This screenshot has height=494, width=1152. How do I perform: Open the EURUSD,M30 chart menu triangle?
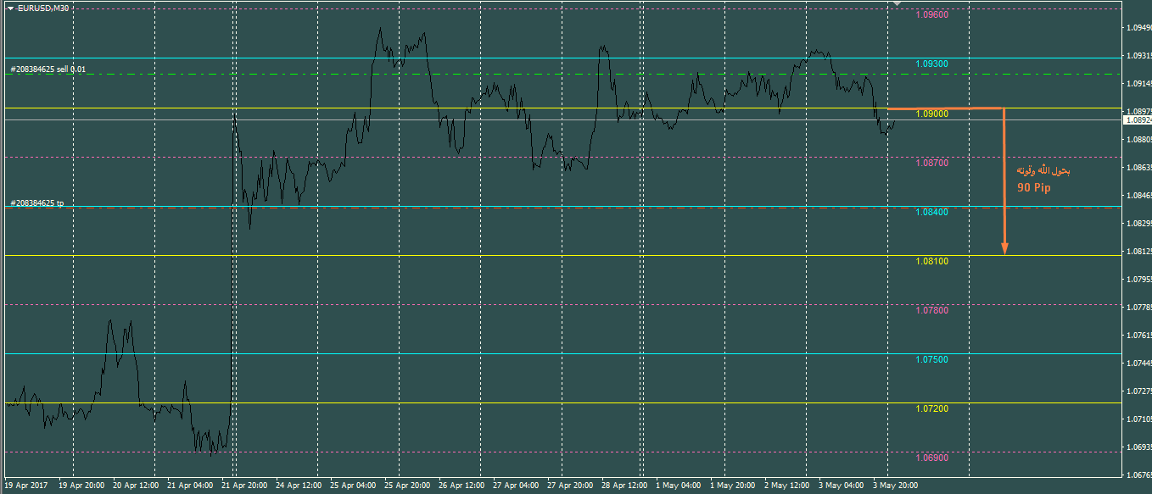click(9, 8)
